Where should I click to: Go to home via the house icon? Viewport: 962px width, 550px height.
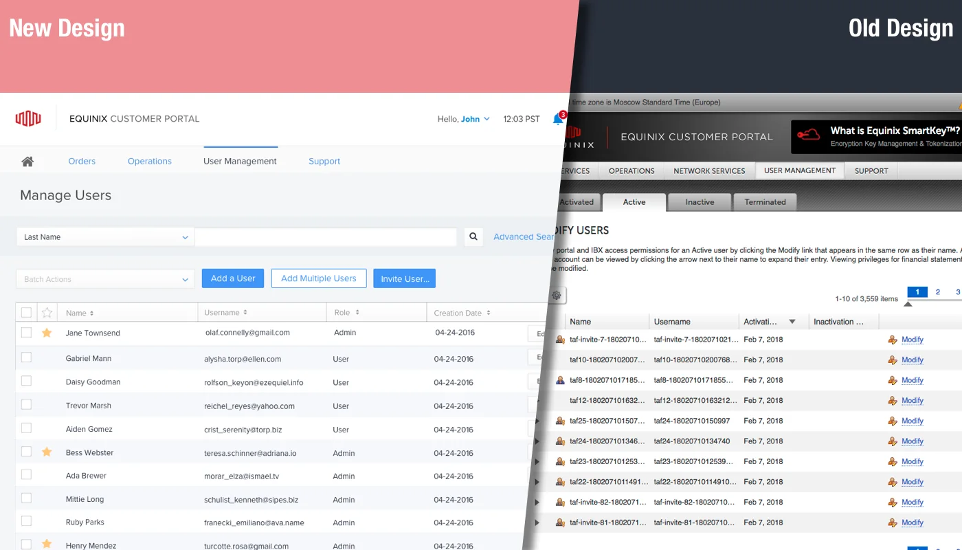tap(27, 162)
